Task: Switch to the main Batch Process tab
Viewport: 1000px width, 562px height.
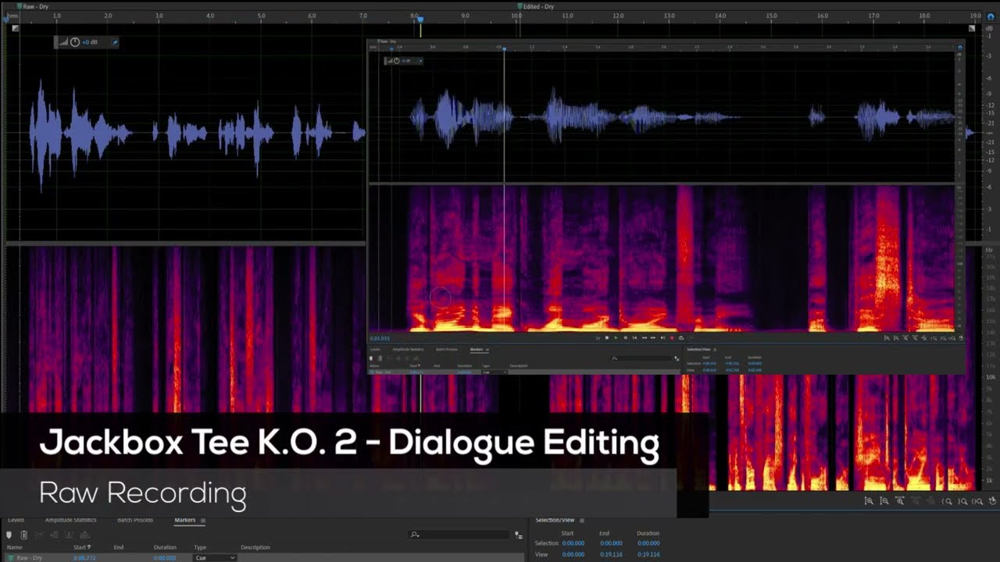Action: pyautogui.click(x=134, y=520)
